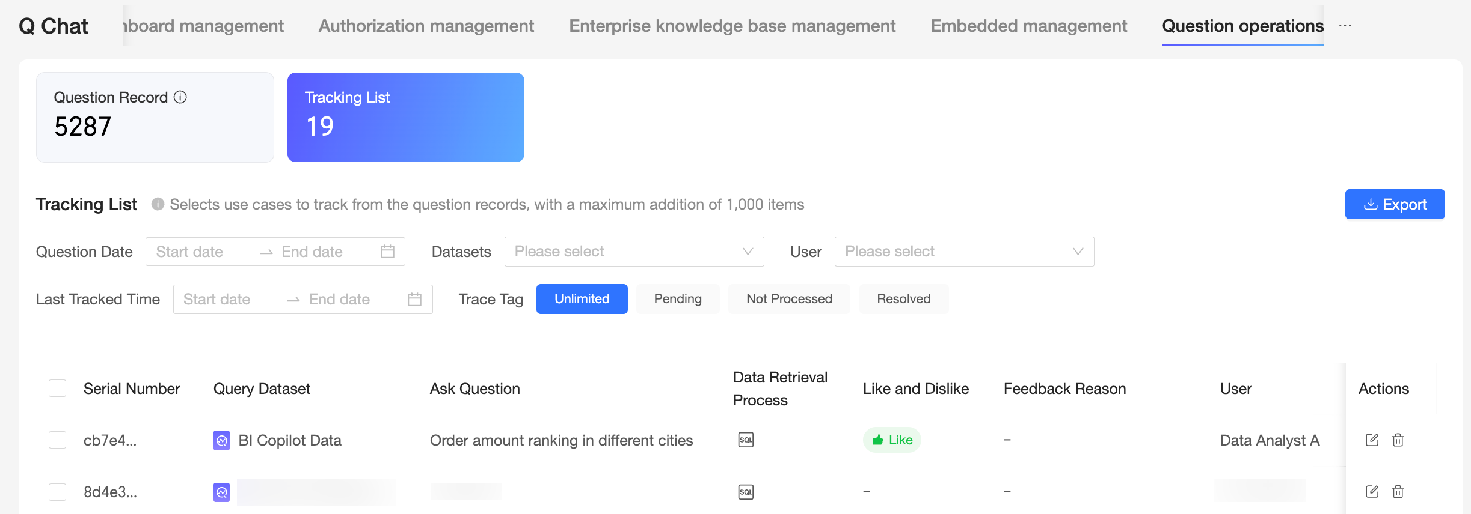Filter Trace Tag by Pending
The height and width of the screenshot is (514, 1471).
[678, 299]
